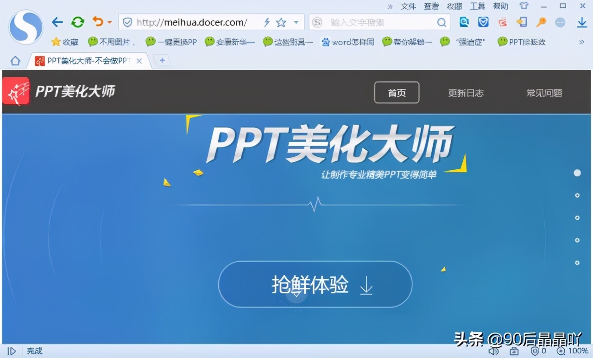The height and width of the screenshot is (358, 593).
Task: Click the meihua.docer.com address field
Action: tap(192, 22)
